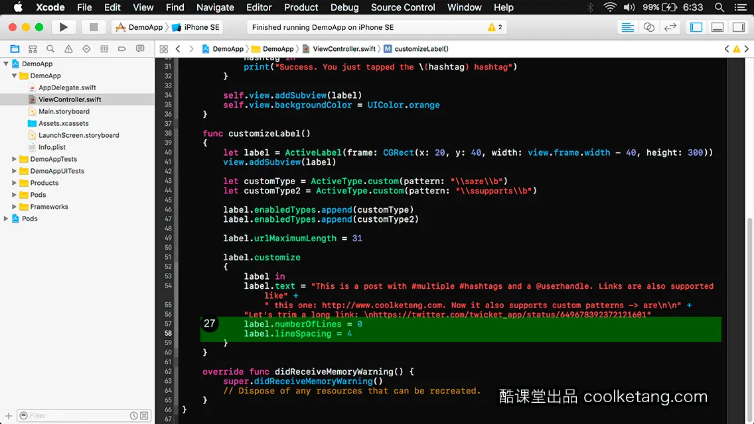Collapse the DemoApp project root
The image size is (754, 424).
(x=6, y=64)
